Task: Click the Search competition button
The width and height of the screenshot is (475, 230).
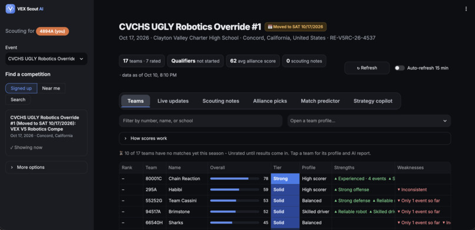Action: 18,99
